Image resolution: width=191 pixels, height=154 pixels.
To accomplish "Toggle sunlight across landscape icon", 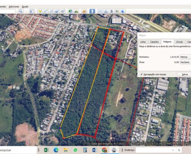I will (76, 11).
